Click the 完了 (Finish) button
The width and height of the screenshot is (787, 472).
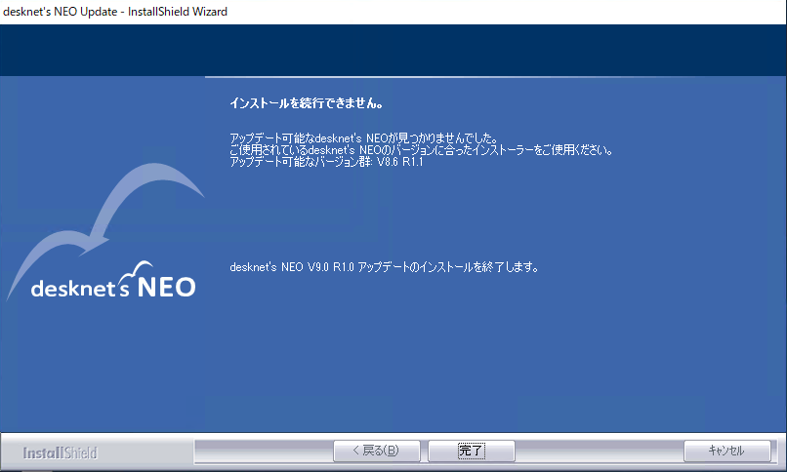pyautogui.click(x=471, y=451)
